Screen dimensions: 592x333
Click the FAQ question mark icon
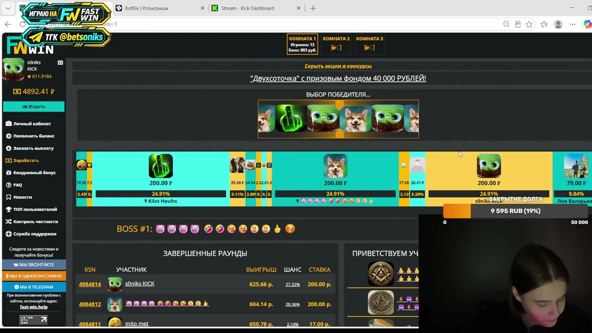tap(8, 185)
